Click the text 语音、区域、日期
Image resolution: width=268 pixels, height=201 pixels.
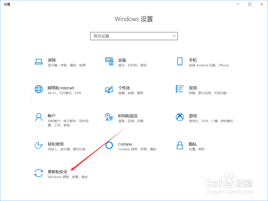coord(131,121)
